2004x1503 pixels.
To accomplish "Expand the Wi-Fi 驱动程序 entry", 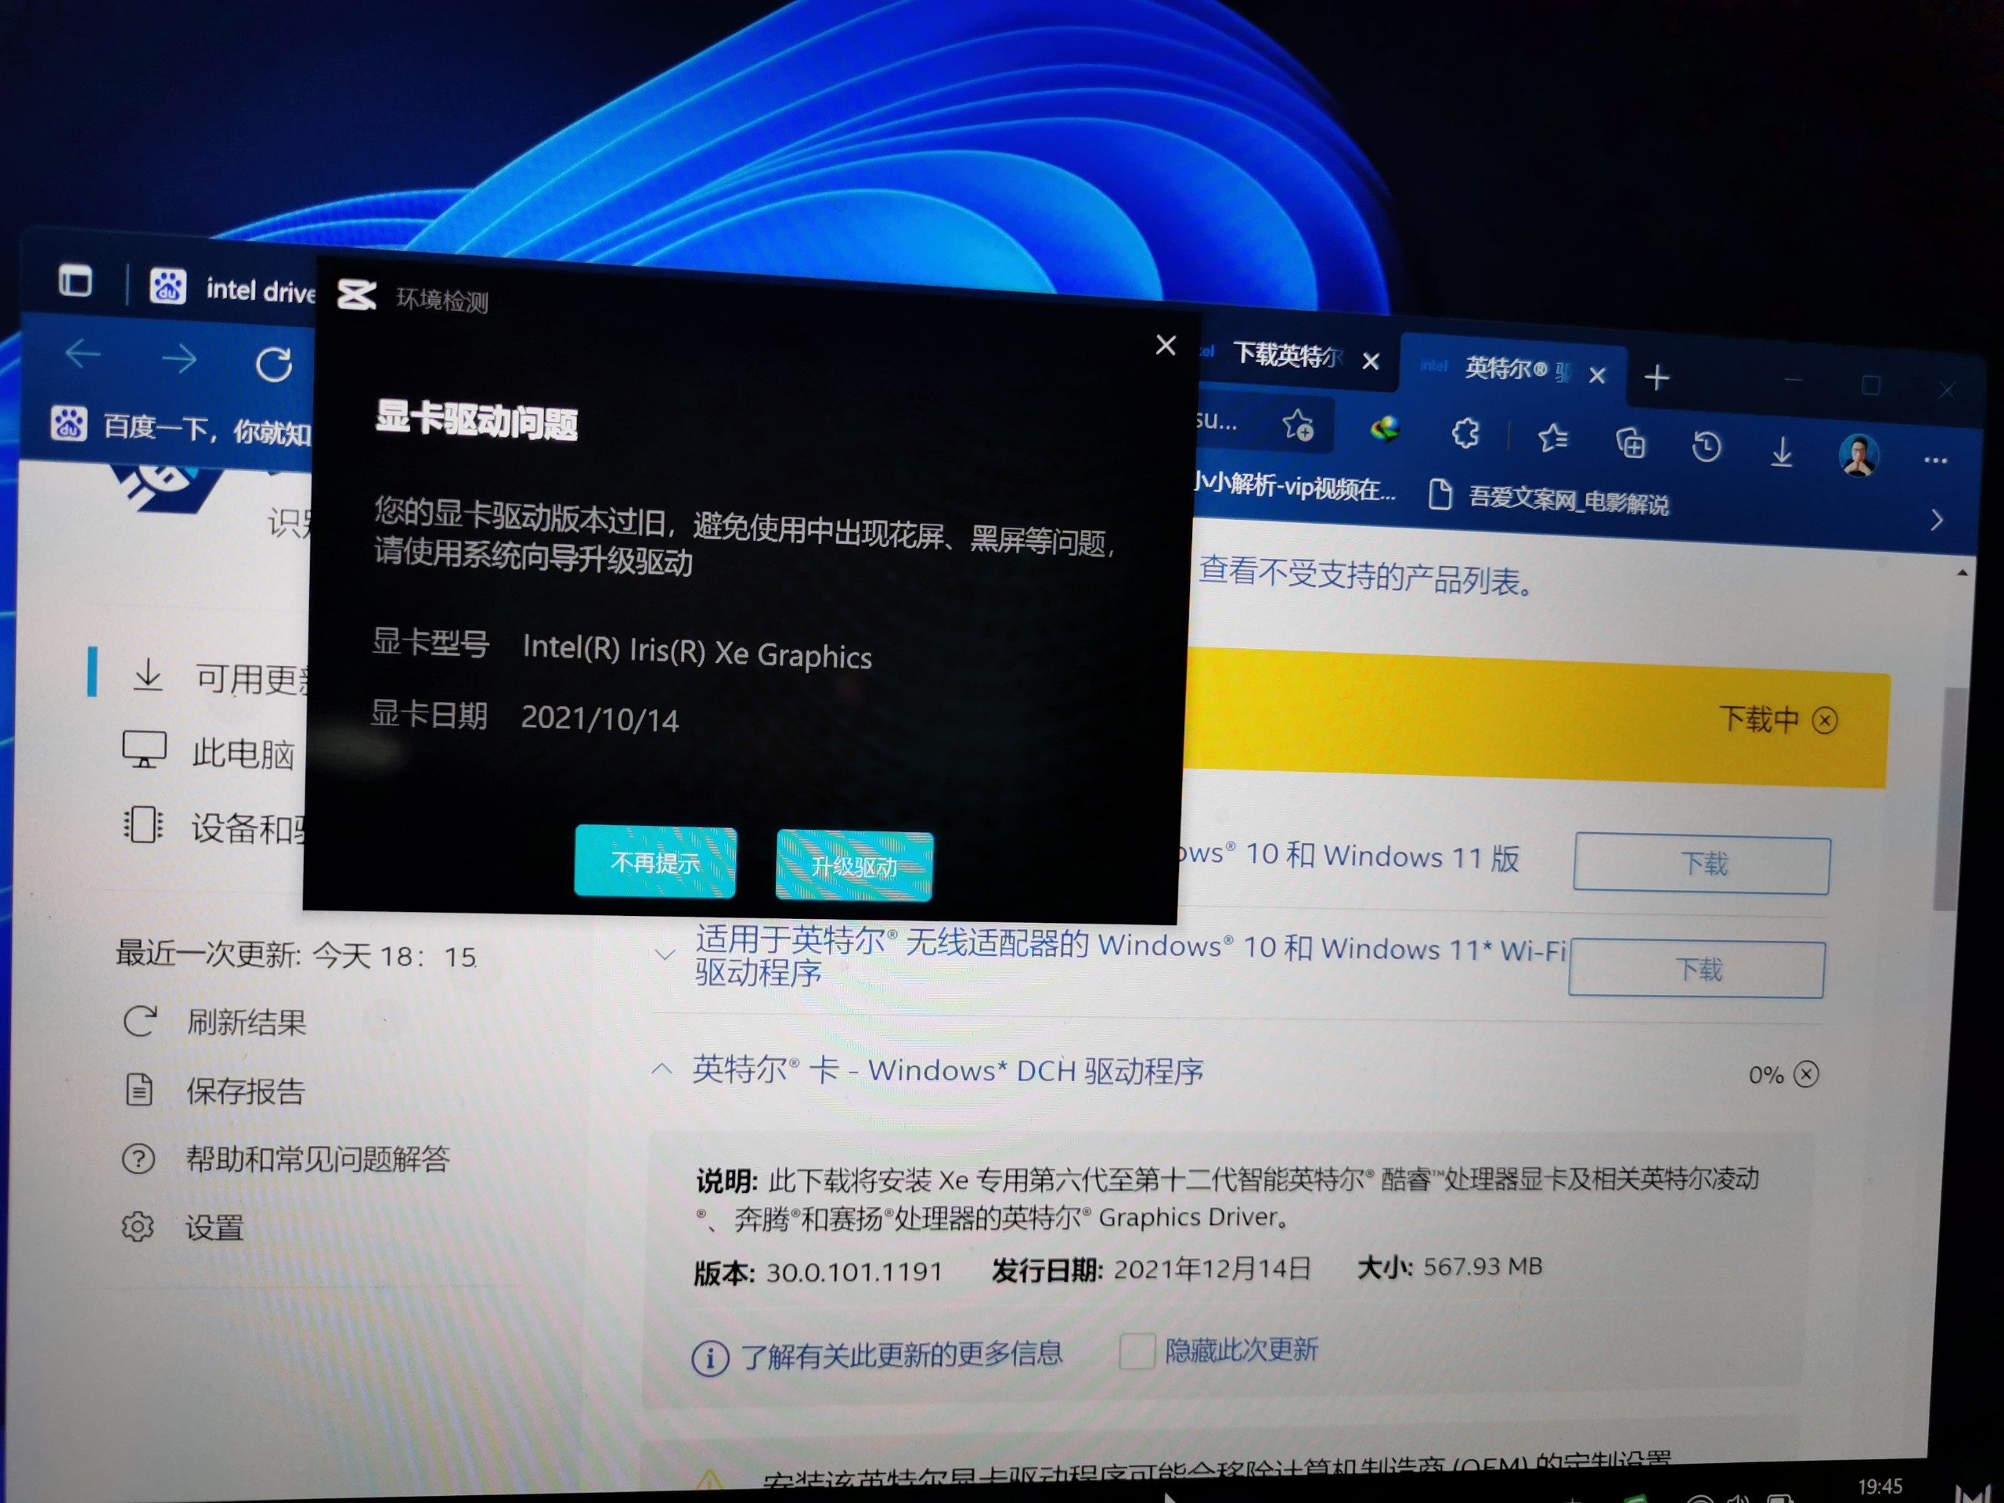I will pyautogui.click(x=665, y=955).
